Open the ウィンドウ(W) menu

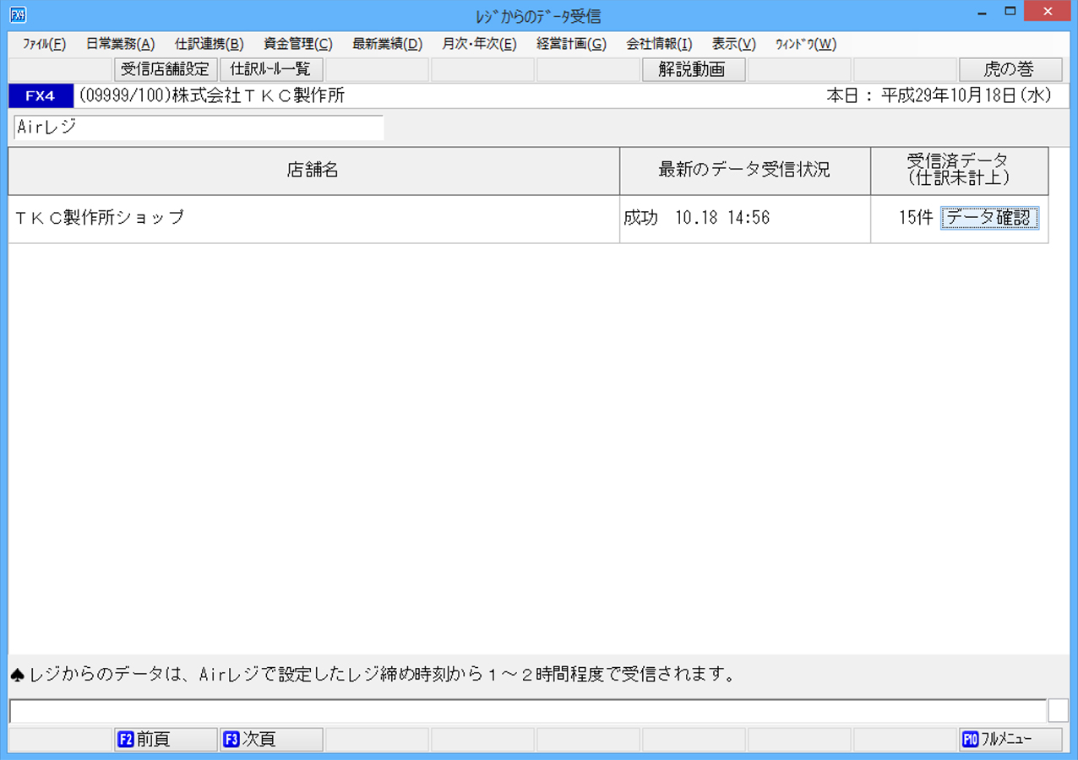coord(805,45)
